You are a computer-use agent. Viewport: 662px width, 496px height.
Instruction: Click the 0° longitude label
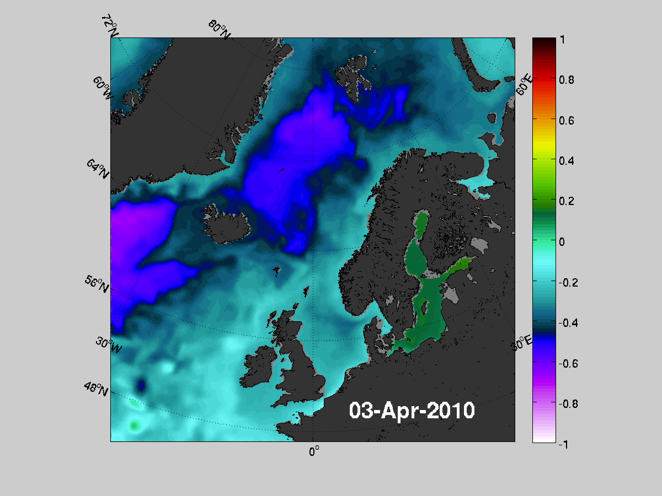313,452
